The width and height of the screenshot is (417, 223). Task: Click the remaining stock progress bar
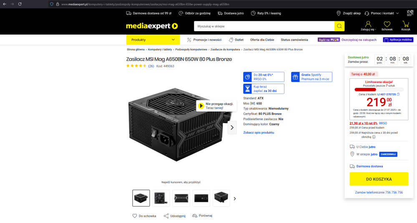pos(379,90)
